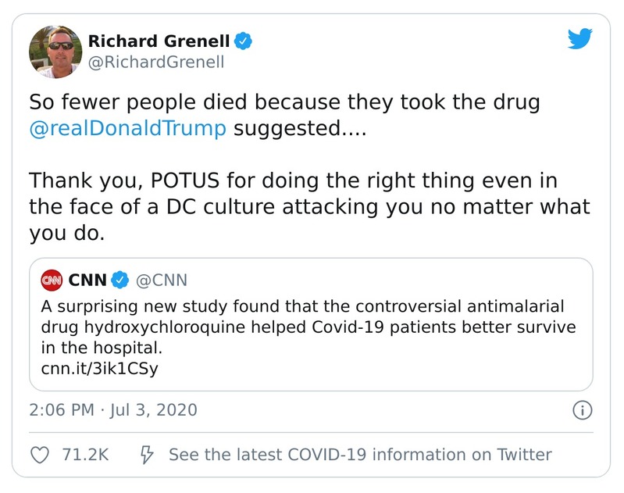Image resolution: width=624 pixels, height=493 pixels.
Task: Click the CNN logo avatar
Action: 52,280
